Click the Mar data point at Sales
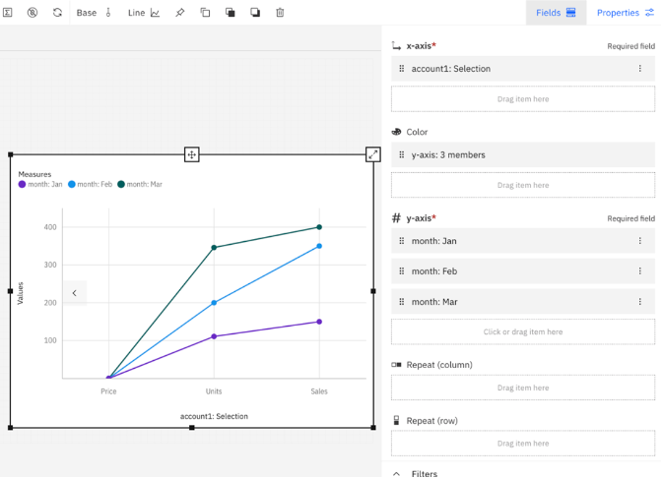The height and width of the screenshot is (478, 662). click(x=319, y=227)
